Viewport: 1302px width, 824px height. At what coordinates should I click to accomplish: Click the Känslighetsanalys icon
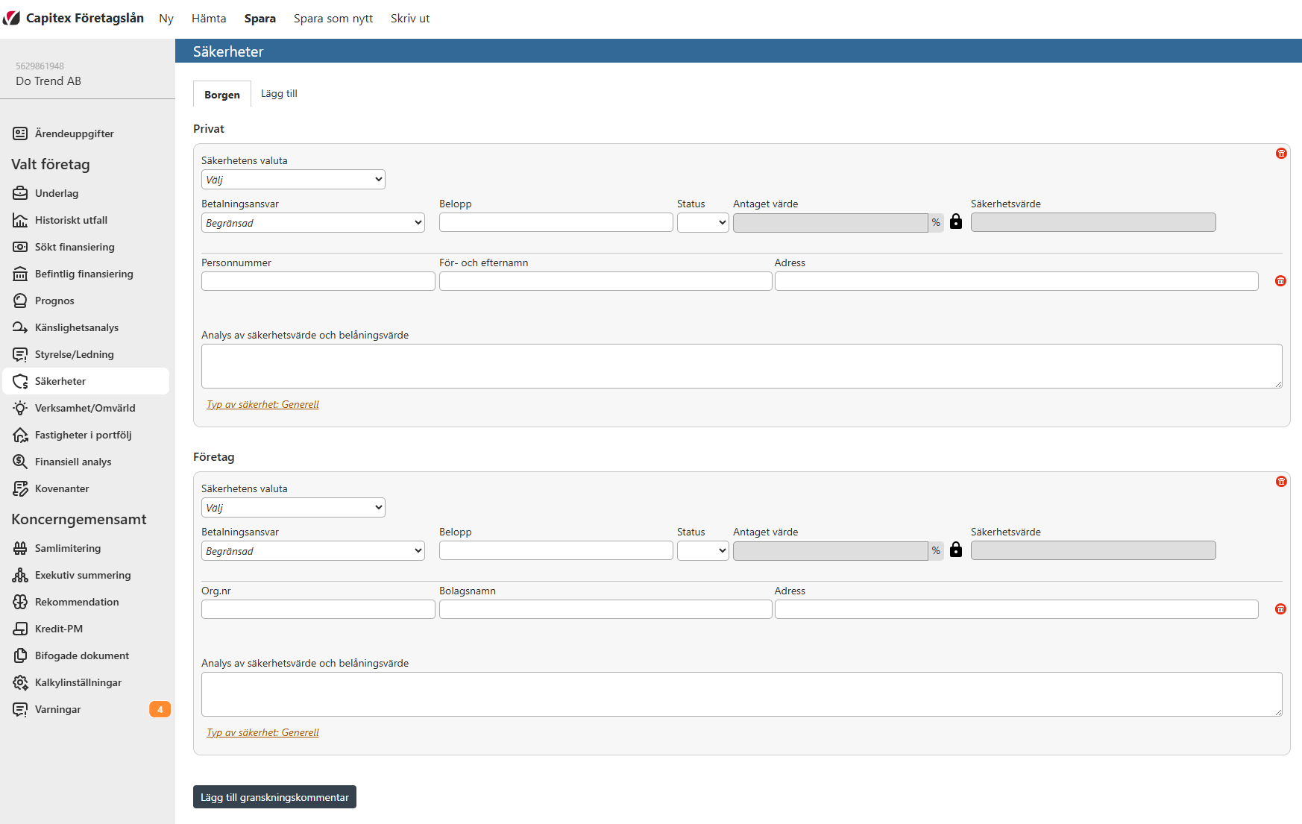pos(20,327)
